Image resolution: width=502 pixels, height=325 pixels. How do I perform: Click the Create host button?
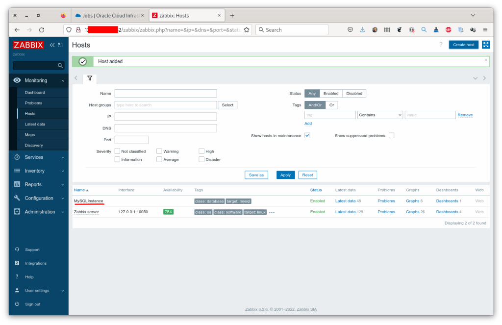pyautogui.click(x=463, y=45)
